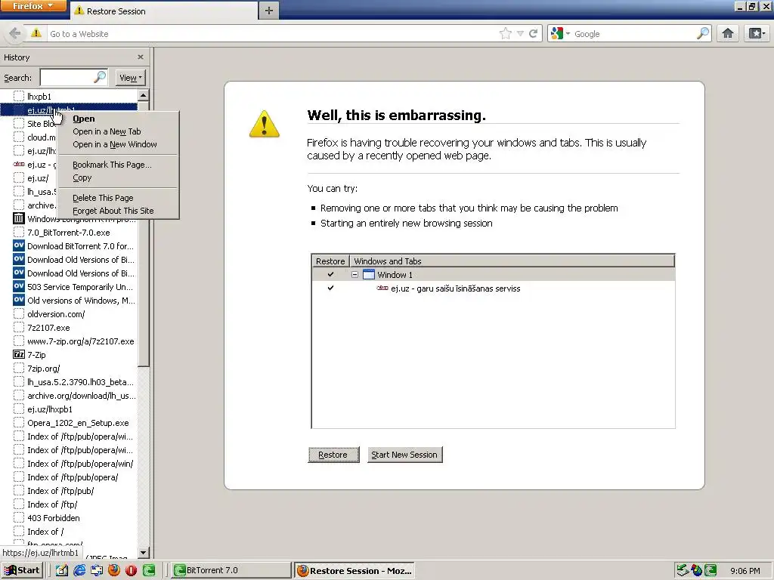
Task: Select lhxpb1 history entry
Action: coord(69,96)
